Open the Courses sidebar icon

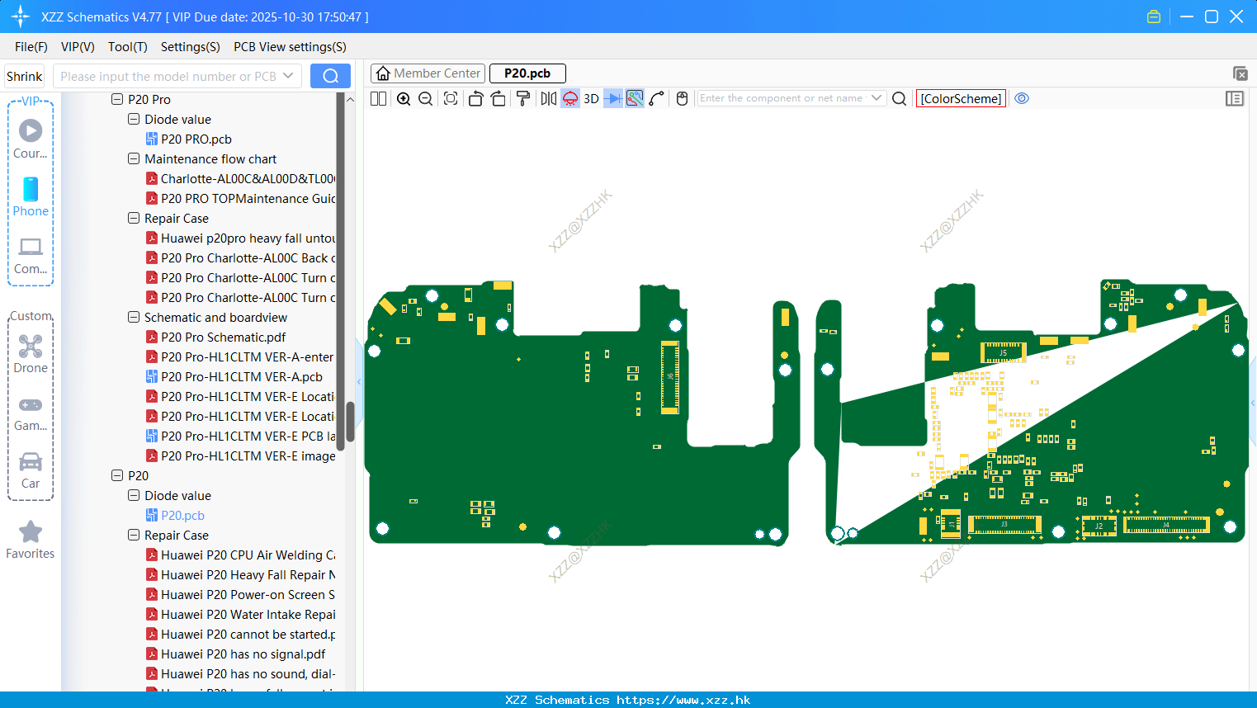(x=31, y=138)
